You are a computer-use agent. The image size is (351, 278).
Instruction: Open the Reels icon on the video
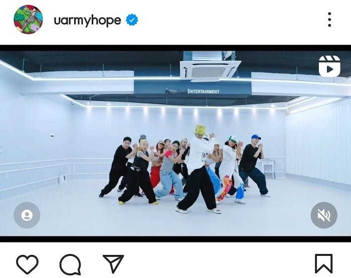329,66
